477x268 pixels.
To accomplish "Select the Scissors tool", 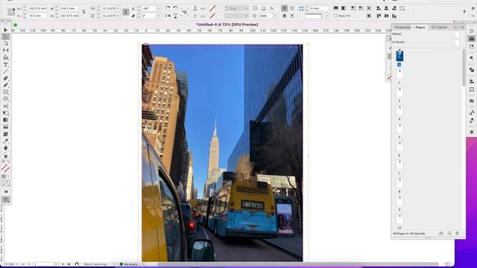I will pyautogui.click(x=5, y=106).
